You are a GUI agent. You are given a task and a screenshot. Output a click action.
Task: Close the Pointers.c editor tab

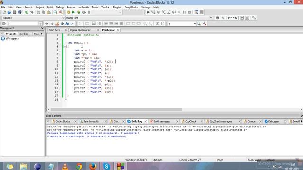118,30
